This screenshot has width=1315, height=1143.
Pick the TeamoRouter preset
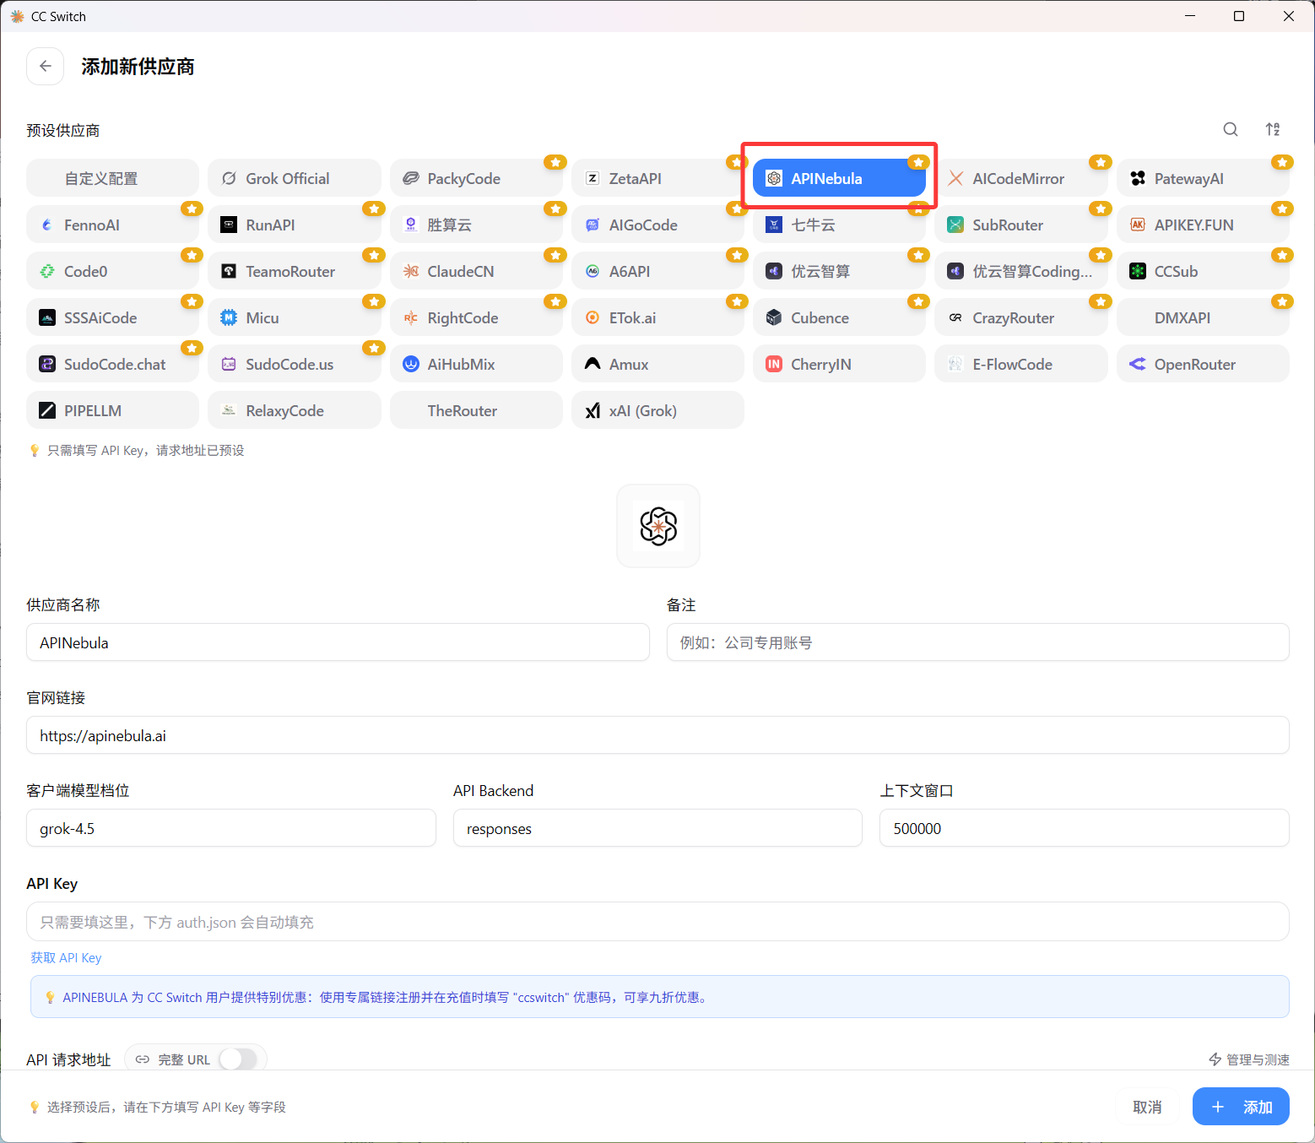pos(295,271)
